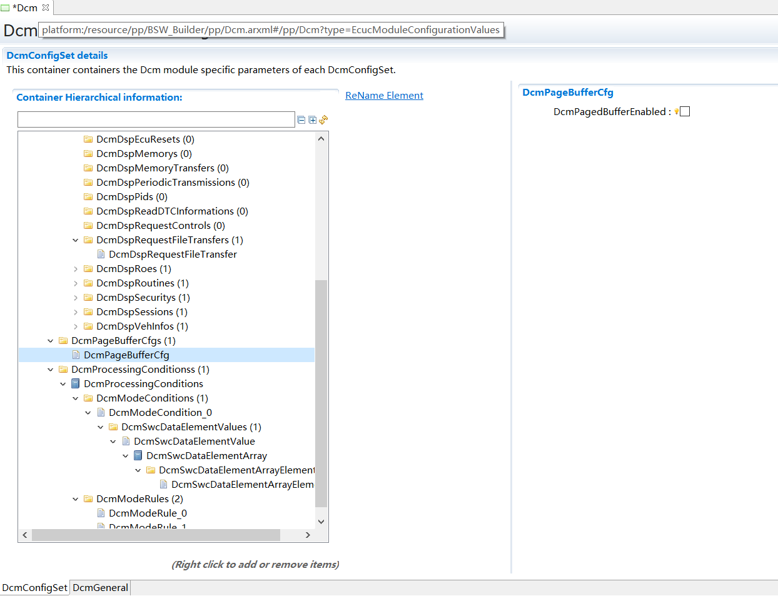Close the Dcm editor tab
Image resolution: width=778 pixels, height=596 pixels.
[46, 8]
